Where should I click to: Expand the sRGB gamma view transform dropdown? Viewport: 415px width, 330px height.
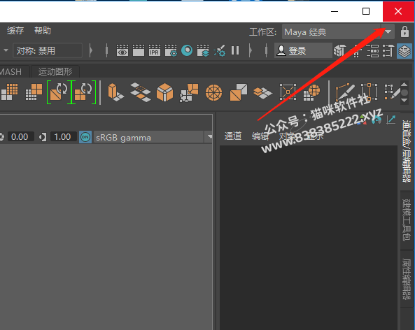pyautogui.click(x=153, y=137)
